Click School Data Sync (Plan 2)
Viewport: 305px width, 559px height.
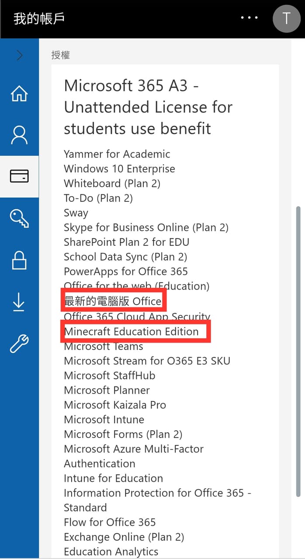[125, 257]
